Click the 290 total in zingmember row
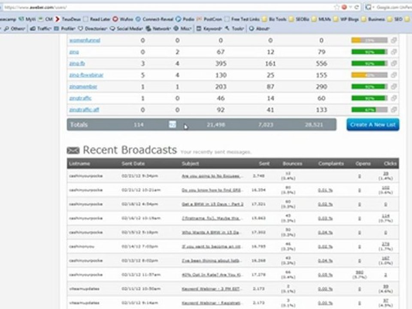 click(321, 86)
